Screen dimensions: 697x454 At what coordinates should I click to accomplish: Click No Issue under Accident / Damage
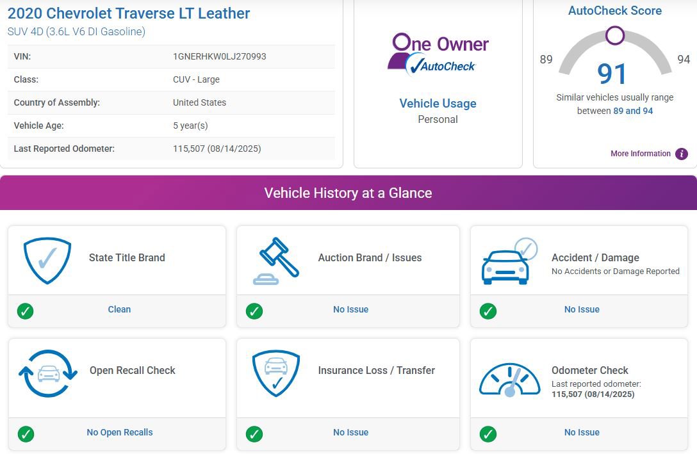point(582,309)
